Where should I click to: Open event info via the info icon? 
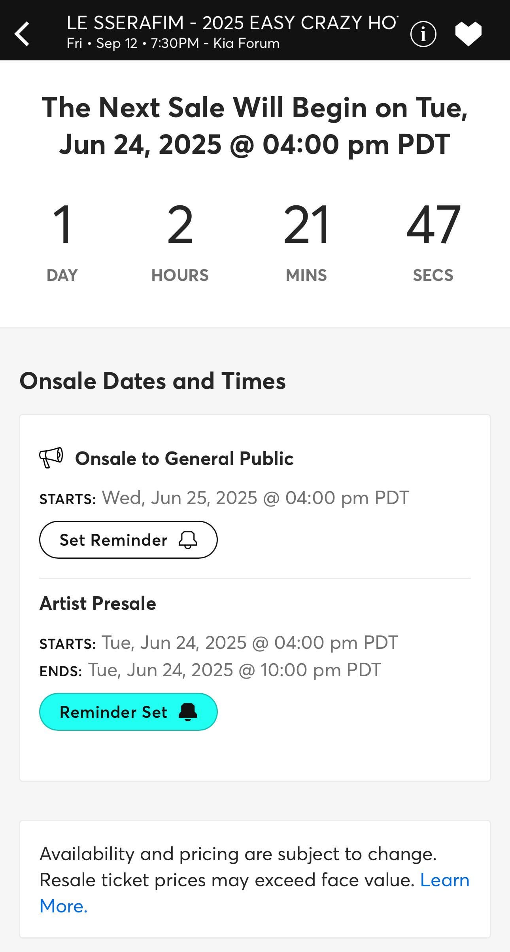423,34
